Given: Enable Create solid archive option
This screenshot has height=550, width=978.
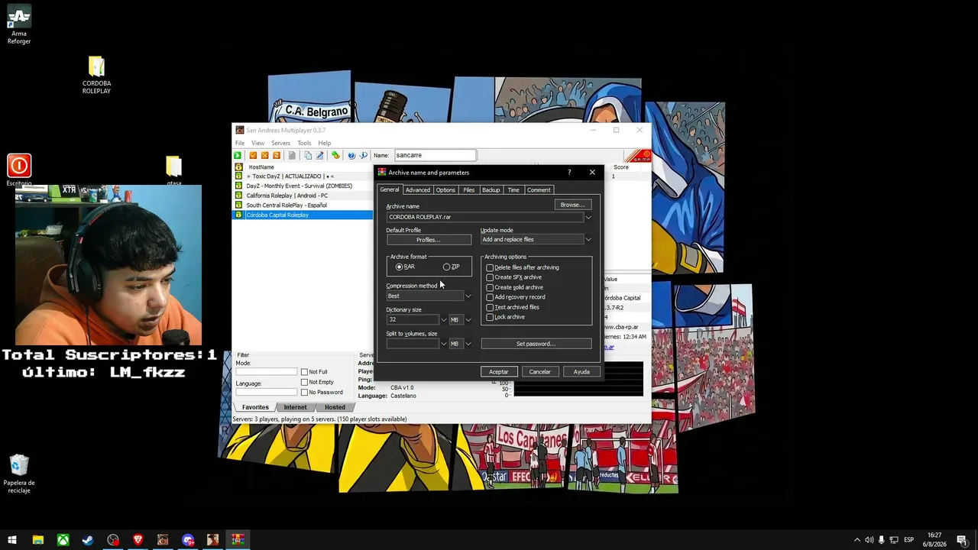Looking at the screenshot, I should pos(515,288).
